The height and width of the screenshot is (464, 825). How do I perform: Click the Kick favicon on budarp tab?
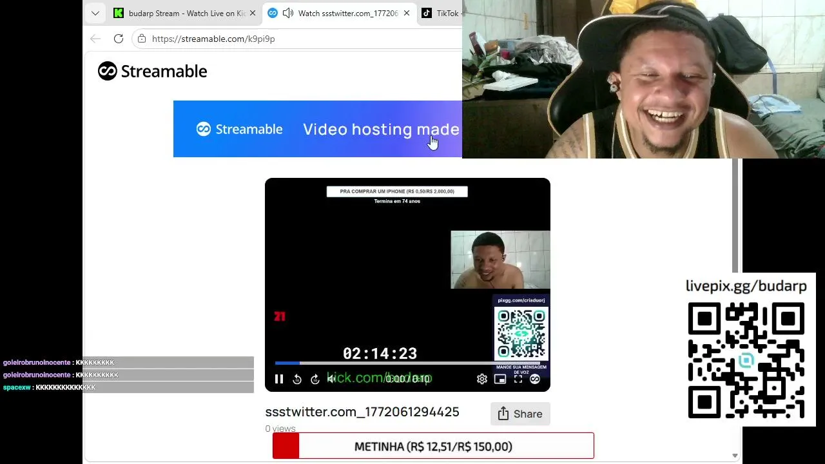pos(119,13)
